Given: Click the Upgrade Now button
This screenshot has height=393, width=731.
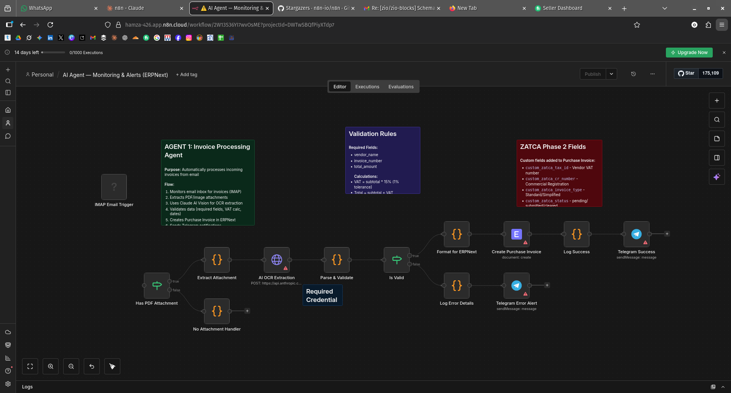Looking at the screenshot, I should 689,53.
